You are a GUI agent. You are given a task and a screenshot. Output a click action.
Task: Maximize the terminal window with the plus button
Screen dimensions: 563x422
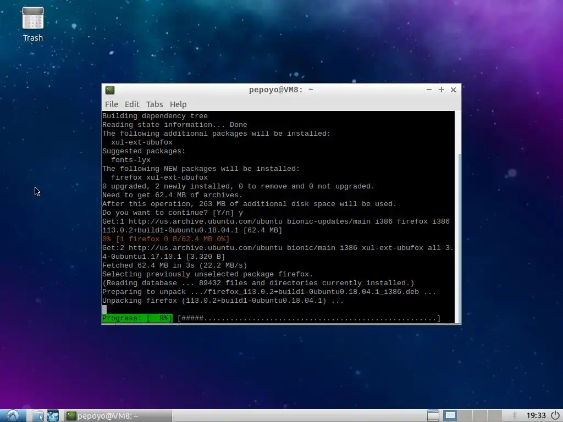pos(441,90)
